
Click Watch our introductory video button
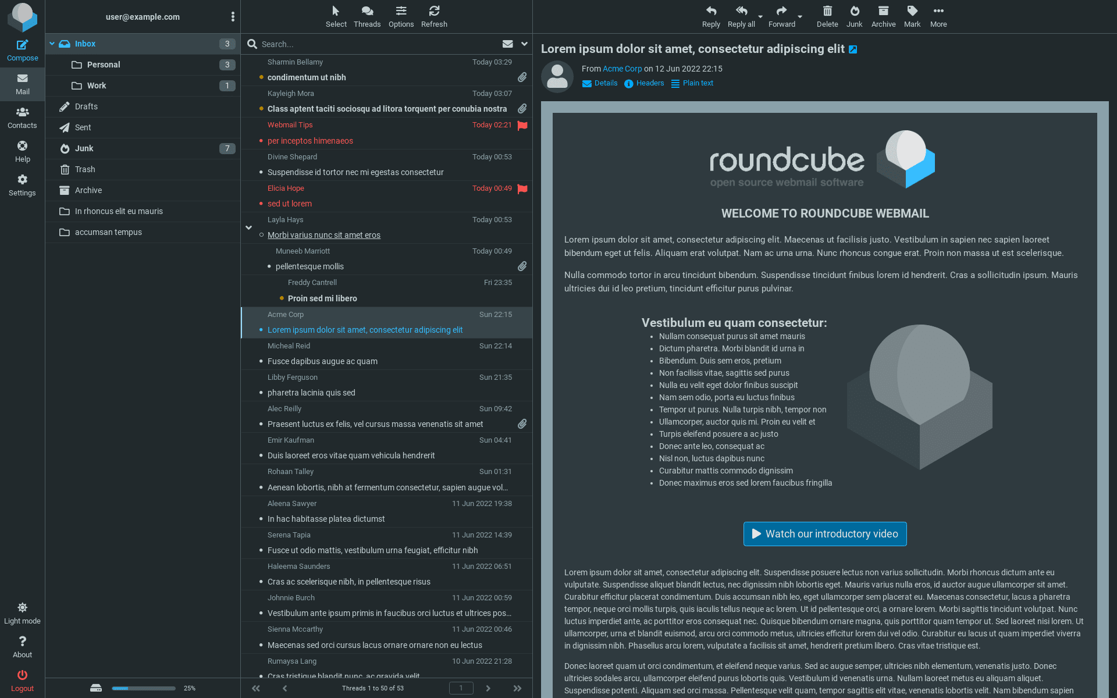coord(823,533)
